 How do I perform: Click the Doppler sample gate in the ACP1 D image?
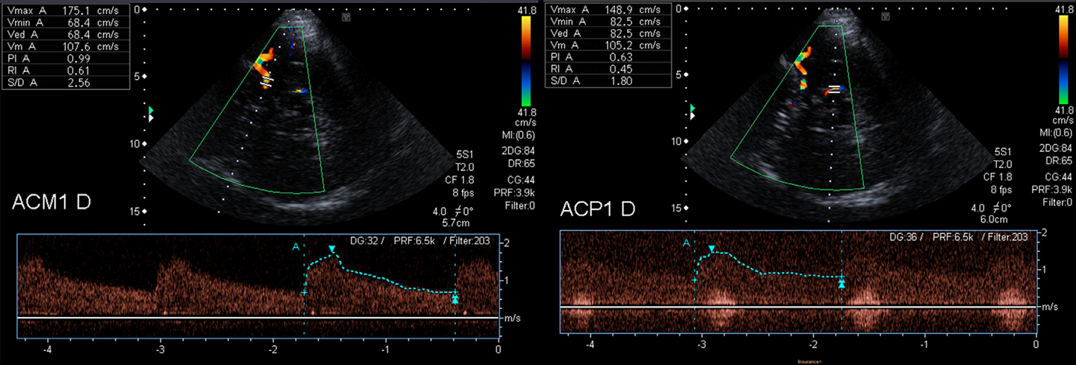(834, 89)
